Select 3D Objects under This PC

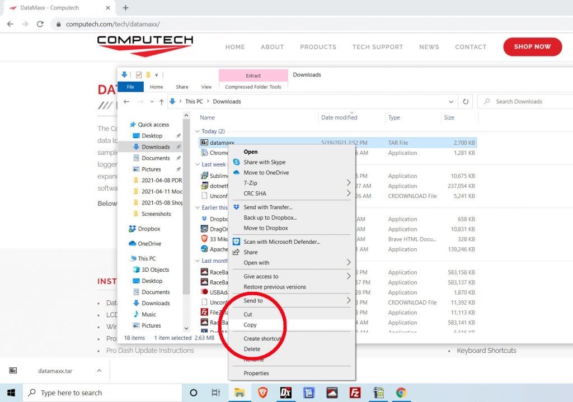coord(156,270)
